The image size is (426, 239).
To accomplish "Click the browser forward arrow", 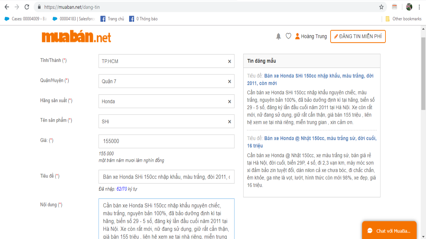I will (17, 7).
